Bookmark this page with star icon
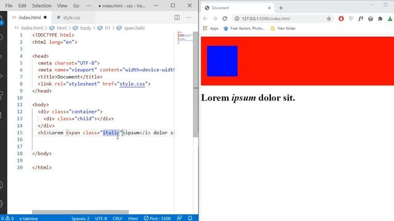This screenshot has height=221, width=394. point(329,18)
